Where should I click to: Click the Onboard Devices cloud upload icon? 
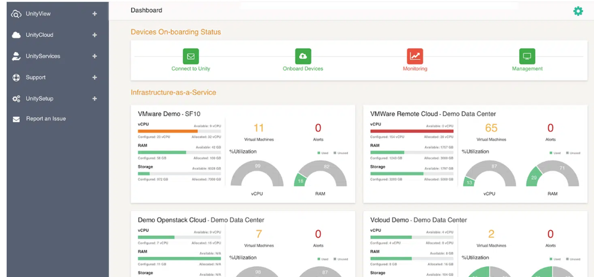click(303, 56)
